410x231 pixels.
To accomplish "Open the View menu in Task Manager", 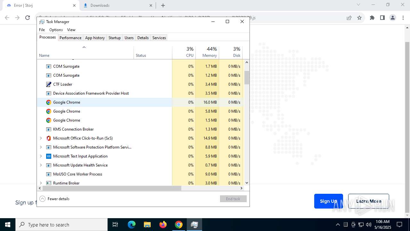I will 71,30.
